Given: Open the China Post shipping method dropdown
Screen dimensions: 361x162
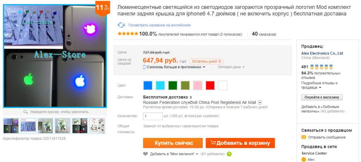Looking at the screenshot, I should (x=260, y=102).
